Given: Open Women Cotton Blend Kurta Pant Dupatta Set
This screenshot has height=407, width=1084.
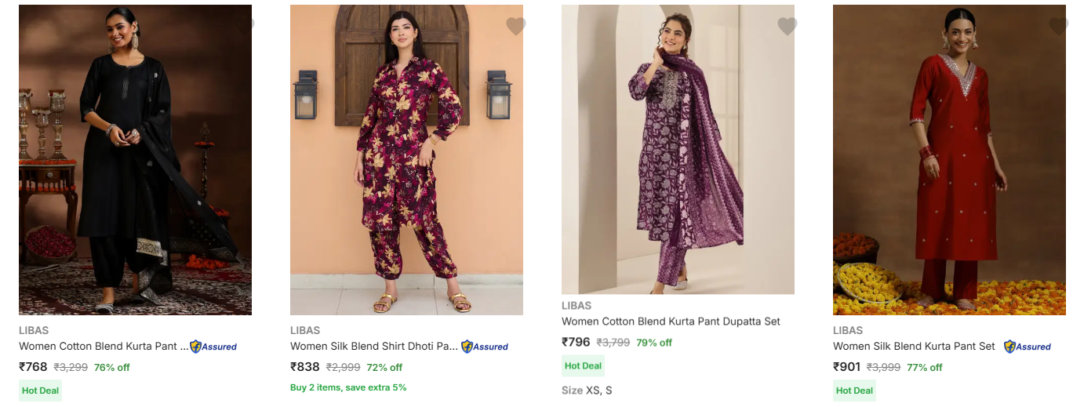Looking at the screenshot, I should [x=671, y=322].
